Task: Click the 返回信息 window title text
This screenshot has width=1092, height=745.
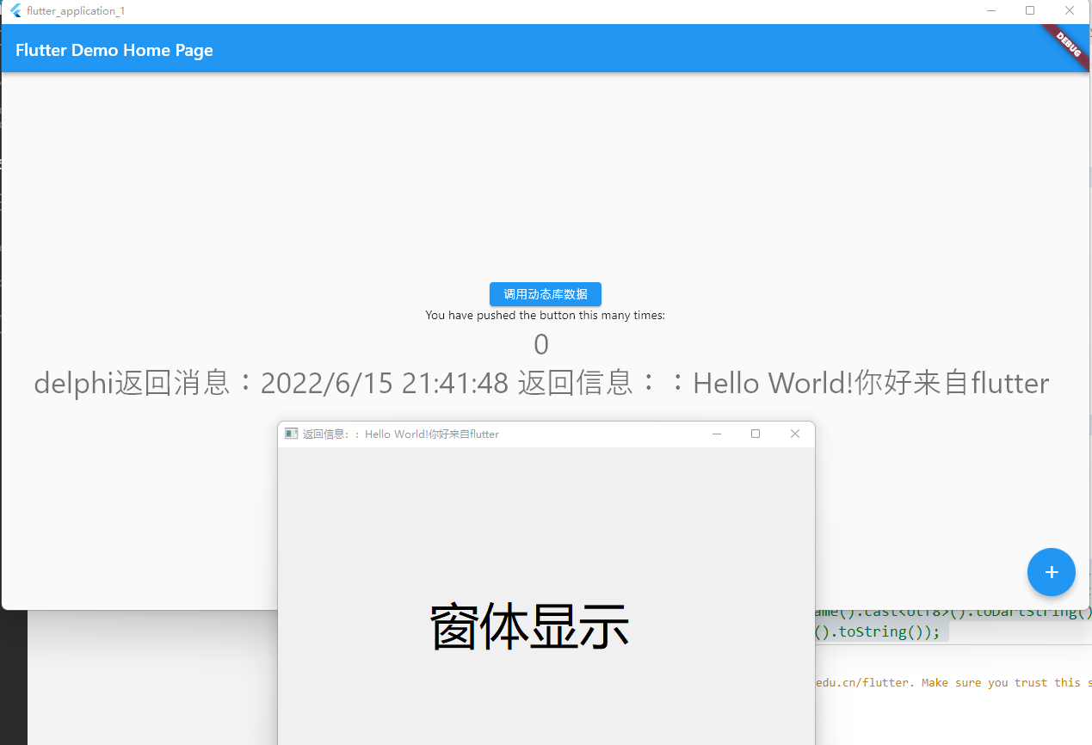Action: pos(401,434)
